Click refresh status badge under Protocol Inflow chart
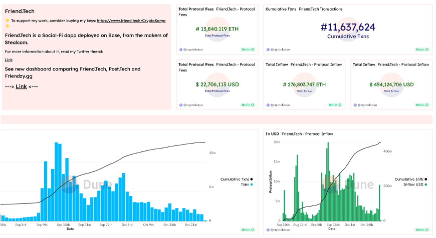The height and width of the screenshot is (238, 436). (x=422, y=229)
